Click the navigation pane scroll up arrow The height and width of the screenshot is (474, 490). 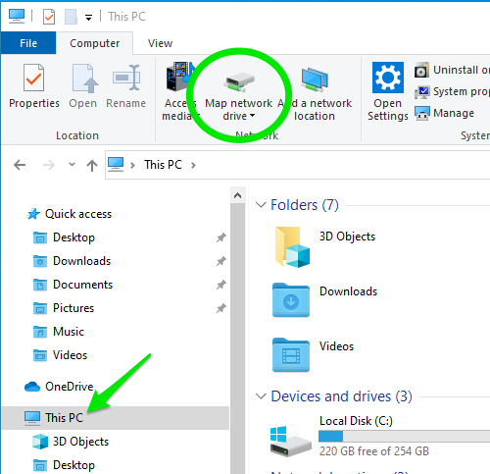pyautogui.click(x=238, y=195)
